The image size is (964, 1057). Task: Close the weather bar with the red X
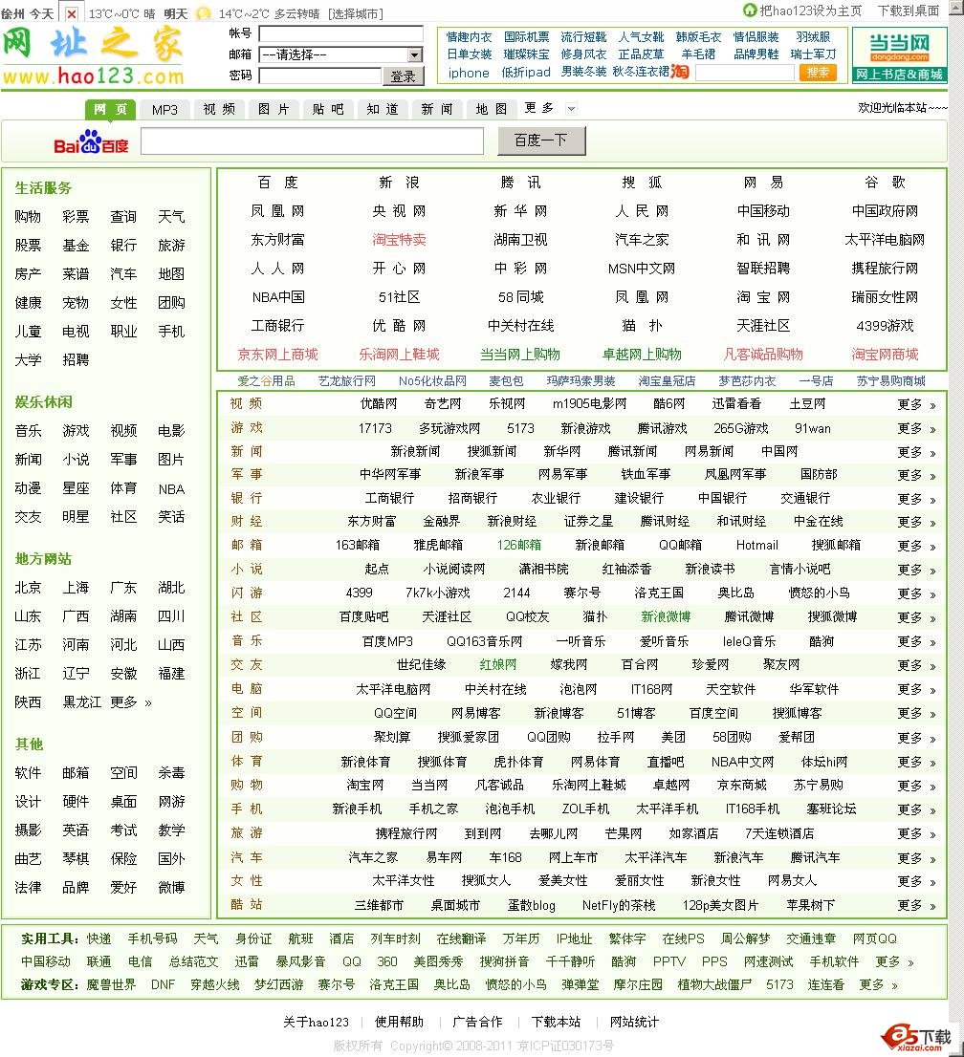(x=72, y=13)
